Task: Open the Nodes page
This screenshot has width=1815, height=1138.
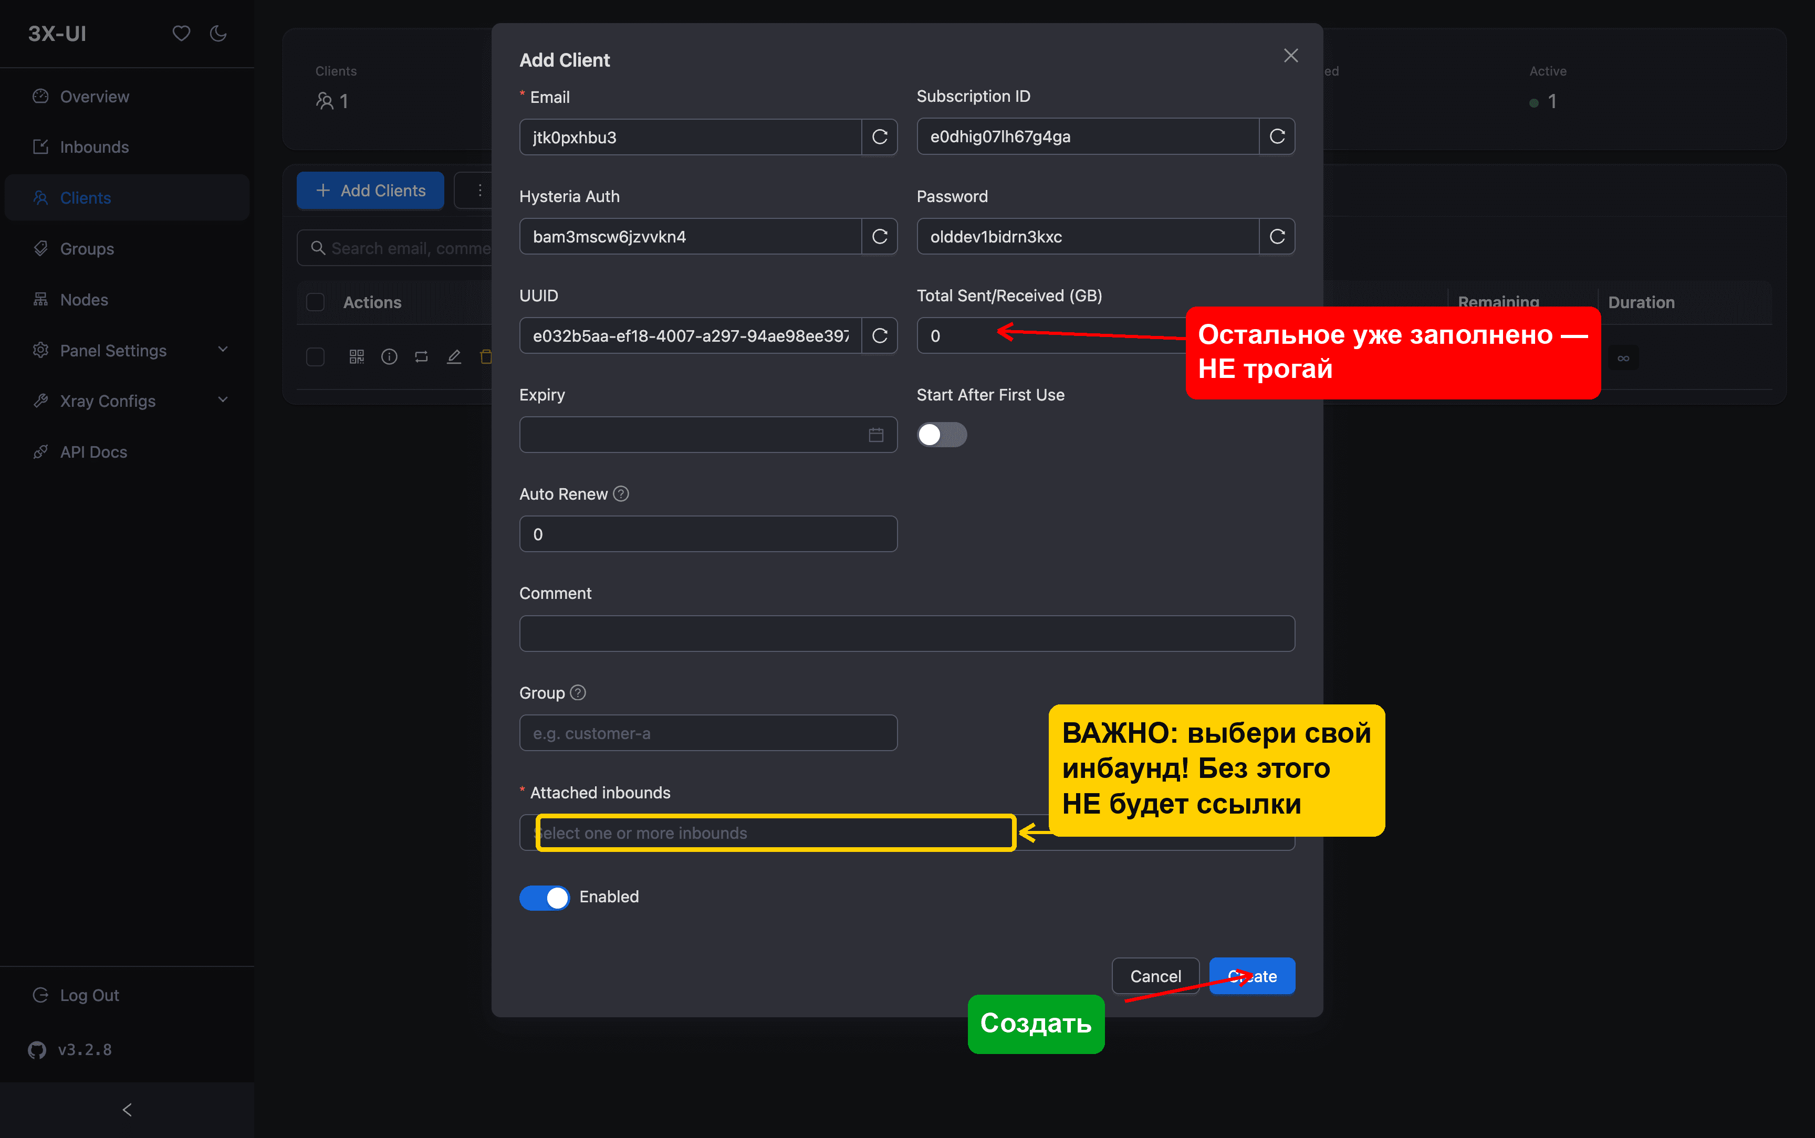Action: 127,300
